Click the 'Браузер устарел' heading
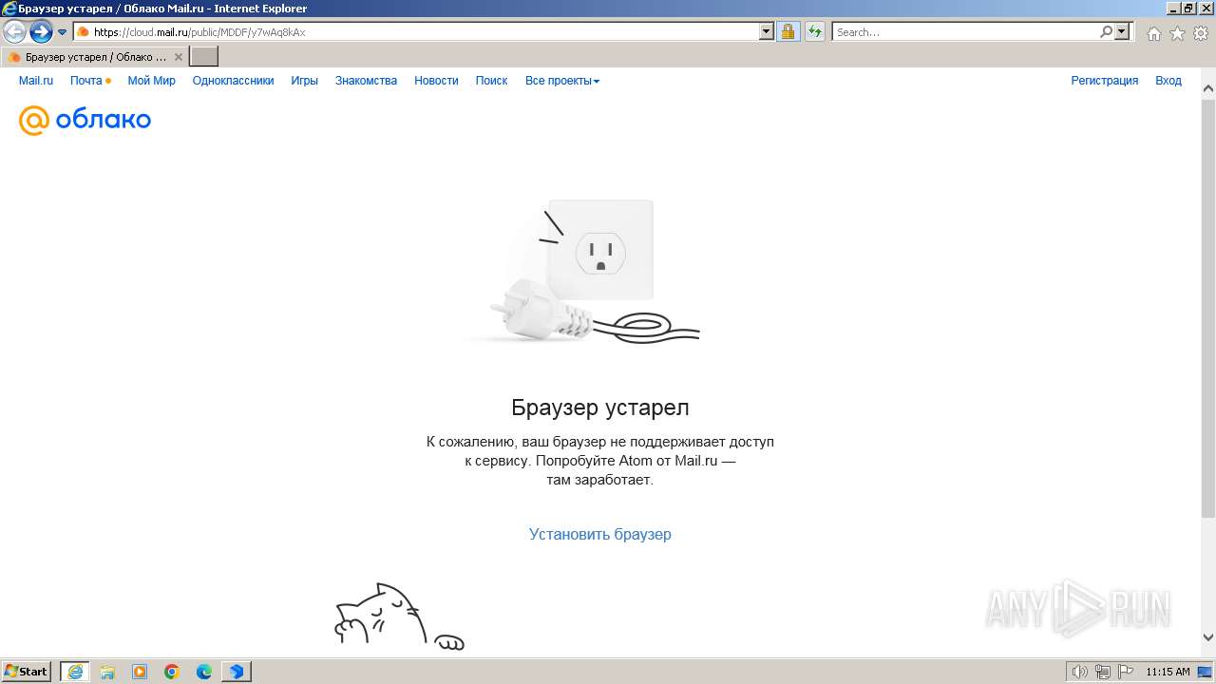Viewport: 1216px width, 684px height. [x=600, y=407]
